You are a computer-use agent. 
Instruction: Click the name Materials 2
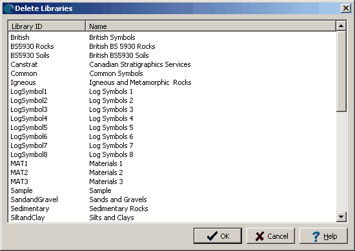[106, 172]
